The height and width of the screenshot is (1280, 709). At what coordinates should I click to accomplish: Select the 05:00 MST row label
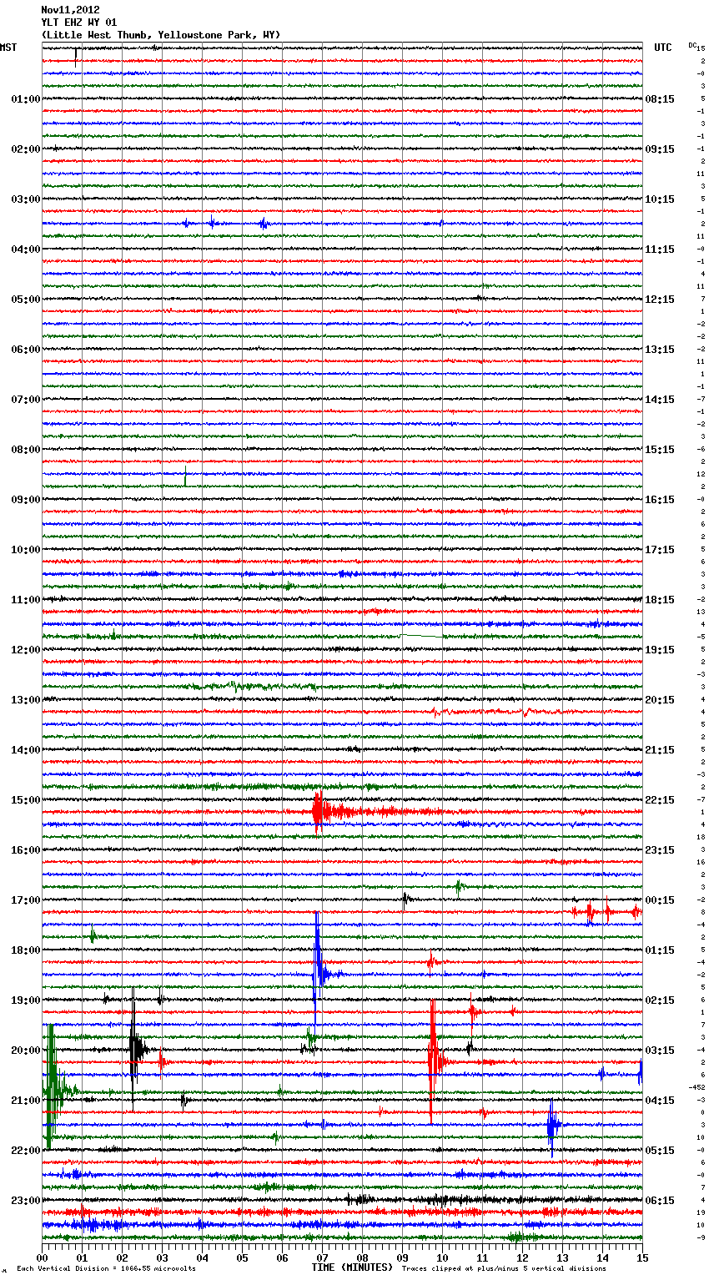point(25,300)
